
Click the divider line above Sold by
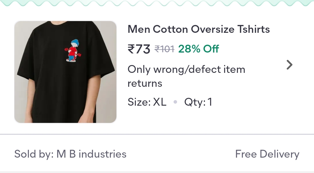click(157, 135)
